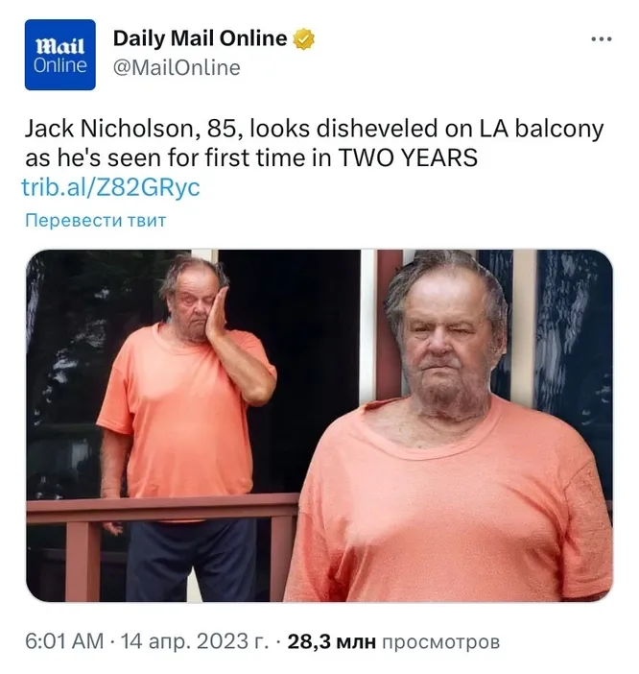
Task: Click the 14 апр. 2023 г. date
Action: pyautogui.click(x=195, y=641)
